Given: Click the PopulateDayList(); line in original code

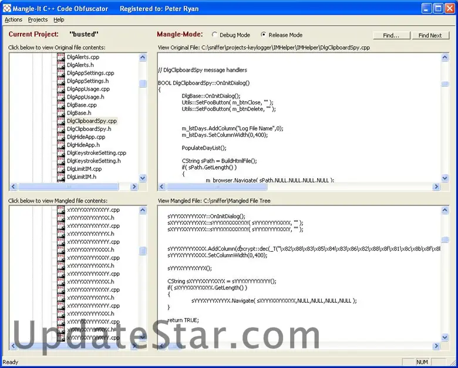Looking at the screenshot, I should pos(204,148).
